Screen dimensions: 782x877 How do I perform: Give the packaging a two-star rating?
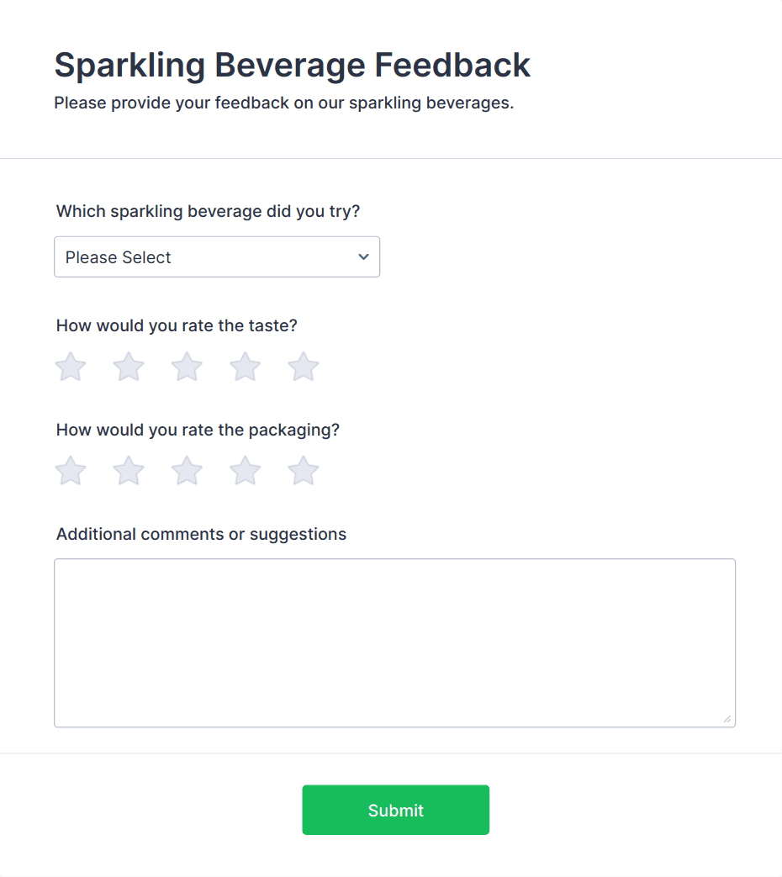tap(129, 472)
